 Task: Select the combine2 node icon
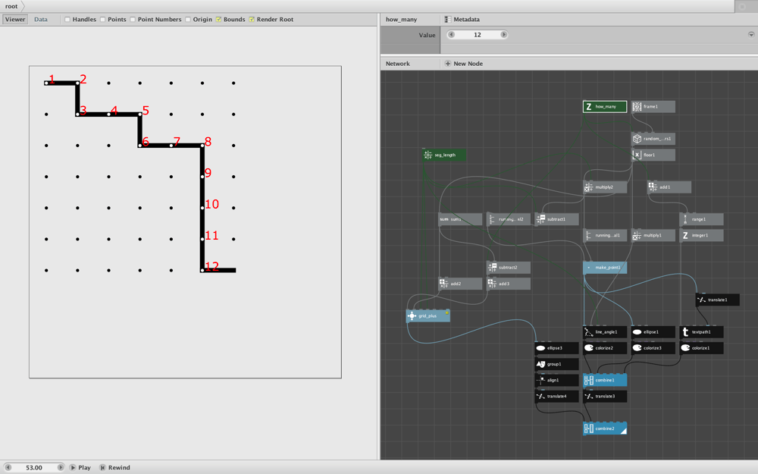[588, 429]
